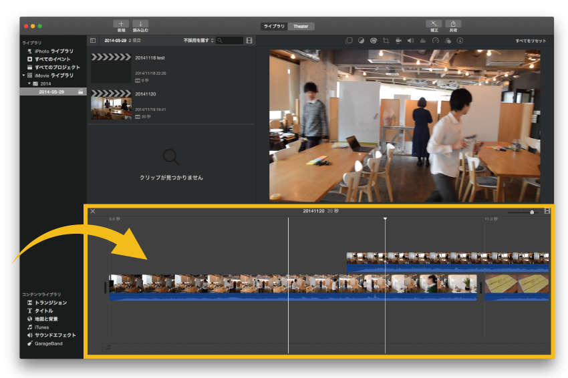This screenshot has height=378, width=568.
Task: Click the timeline zoom slider handle
Action: click(x=532, y=212)
